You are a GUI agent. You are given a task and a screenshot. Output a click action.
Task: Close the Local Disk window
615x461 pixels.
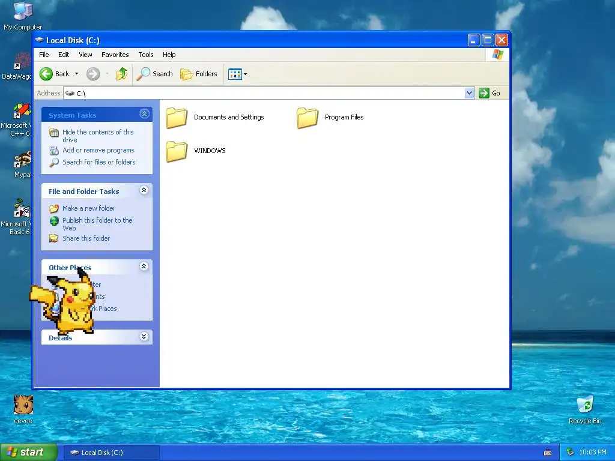point(501,40)
